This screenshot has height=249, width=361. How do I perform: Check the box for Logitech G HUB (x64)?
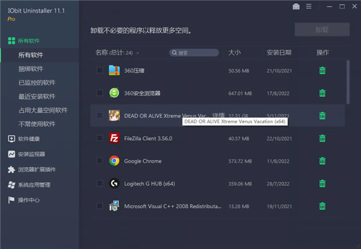click(99, 183)
